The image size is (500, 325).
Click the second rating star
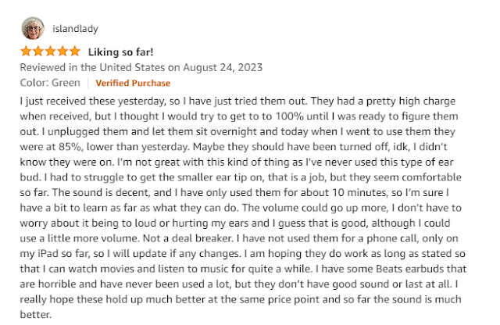click(39, 52)
